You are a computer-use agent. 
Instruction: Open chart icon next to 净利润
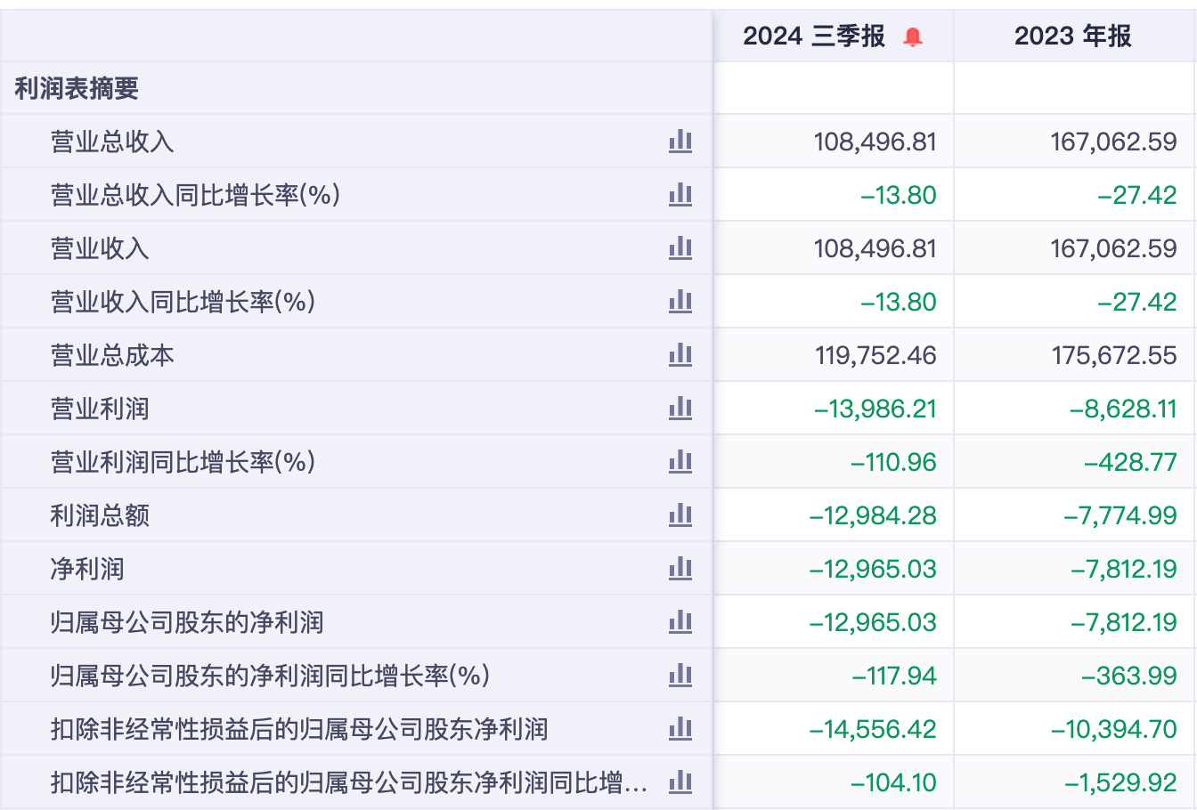[680, 569]
